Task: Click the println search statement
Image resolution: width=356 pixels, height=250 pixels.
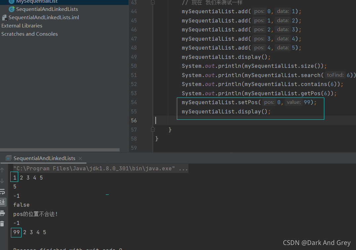Action: point(269,75)
